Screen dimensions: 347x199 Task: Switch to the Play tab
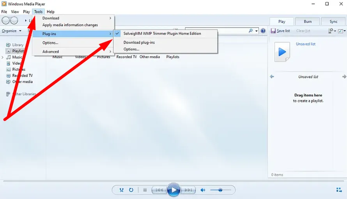(282, 21)
